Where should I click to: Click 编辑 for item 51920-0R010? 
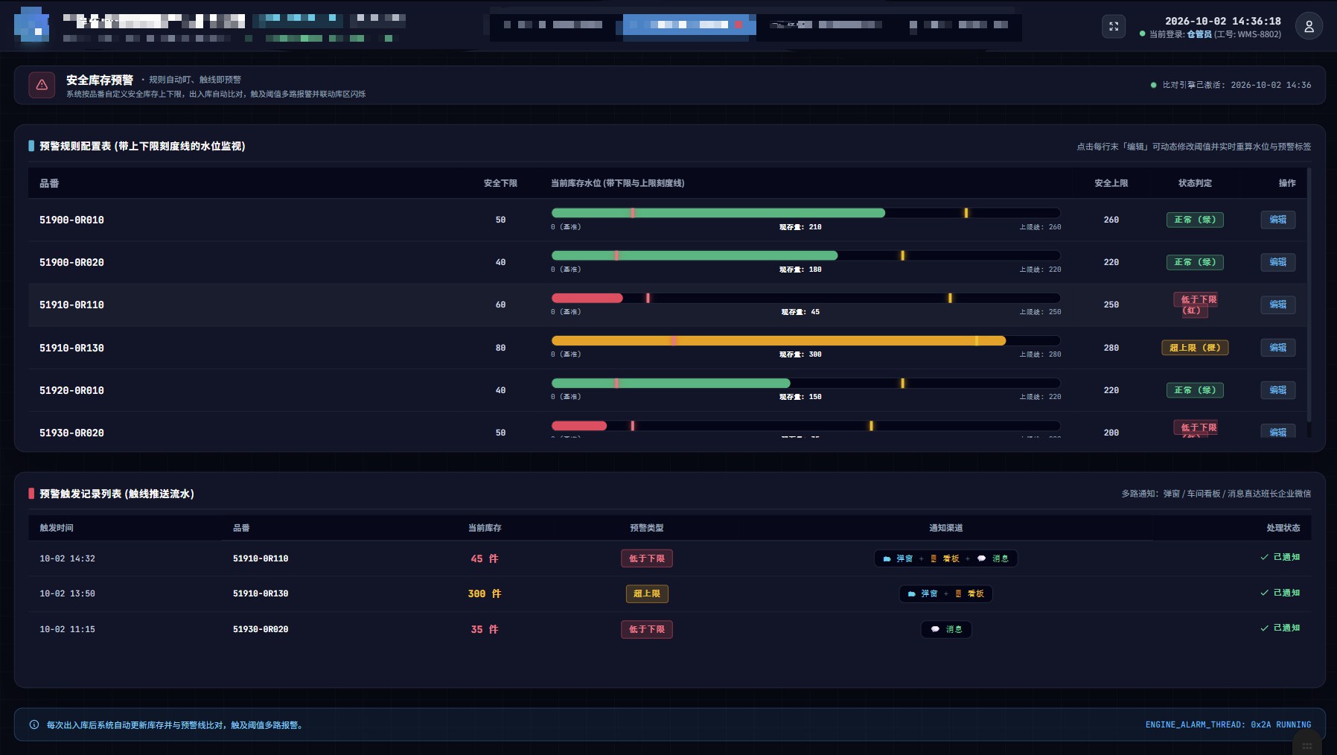point(1277,390)
